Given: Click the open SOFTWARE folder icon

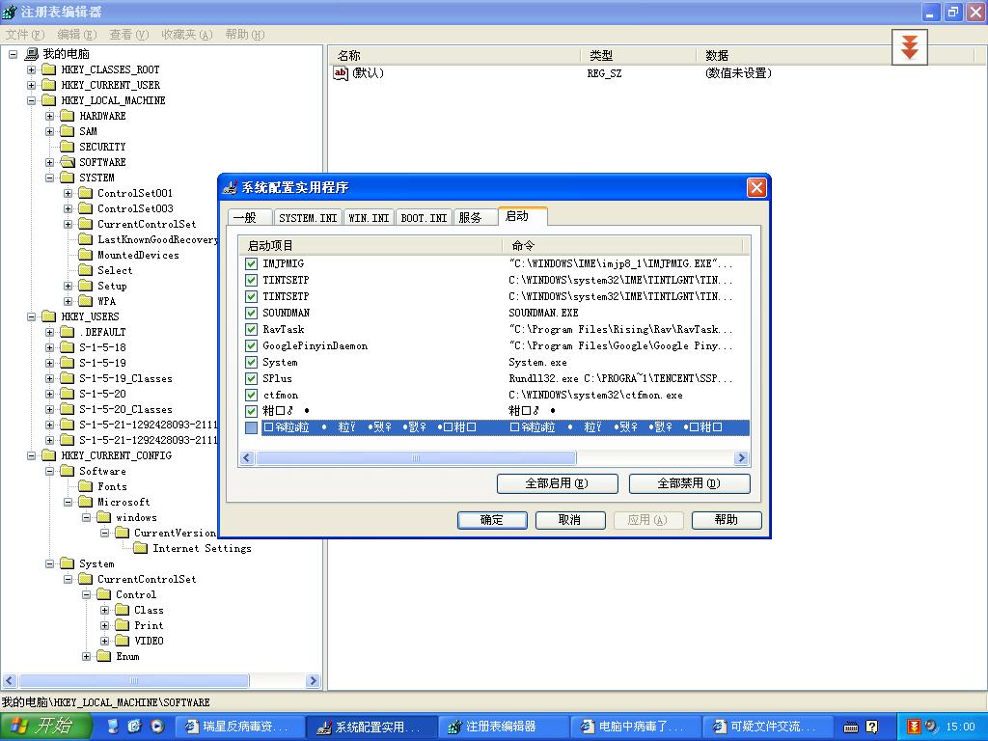Looking at the screenshot, I should 67,162.
